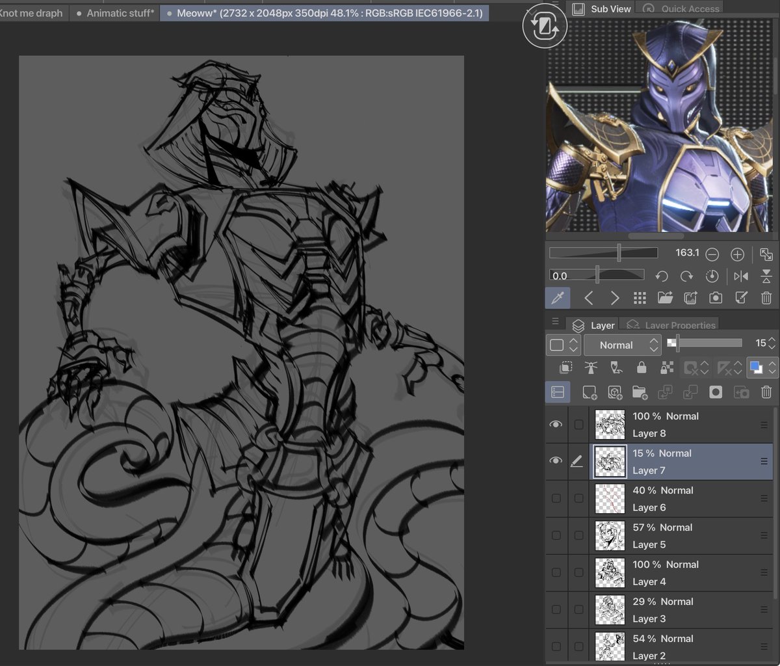Rotate Sub View image left
This screenshot has height=666, width=780.
click(x=662, y=276)
